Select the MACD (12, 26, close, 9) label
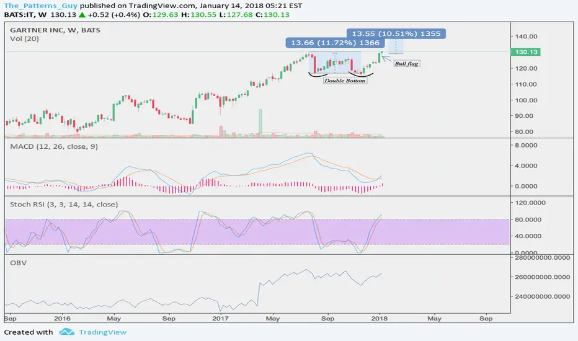This screenshot has height=341, width=578. click(54, 146)
